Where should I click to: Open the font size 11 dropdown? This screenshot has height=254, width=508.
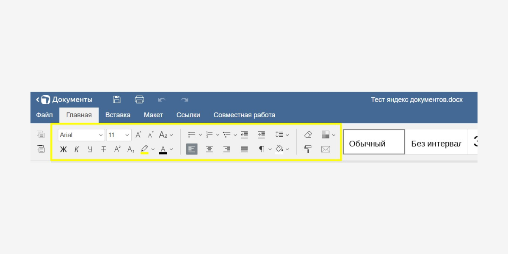119,135
